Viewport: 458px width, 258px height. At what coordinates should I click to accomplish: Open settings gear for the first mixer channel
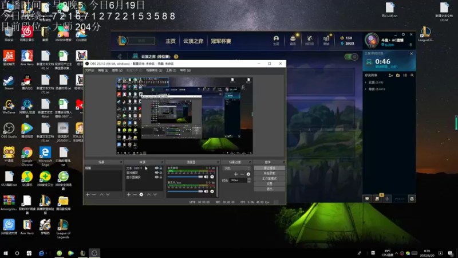212,177
